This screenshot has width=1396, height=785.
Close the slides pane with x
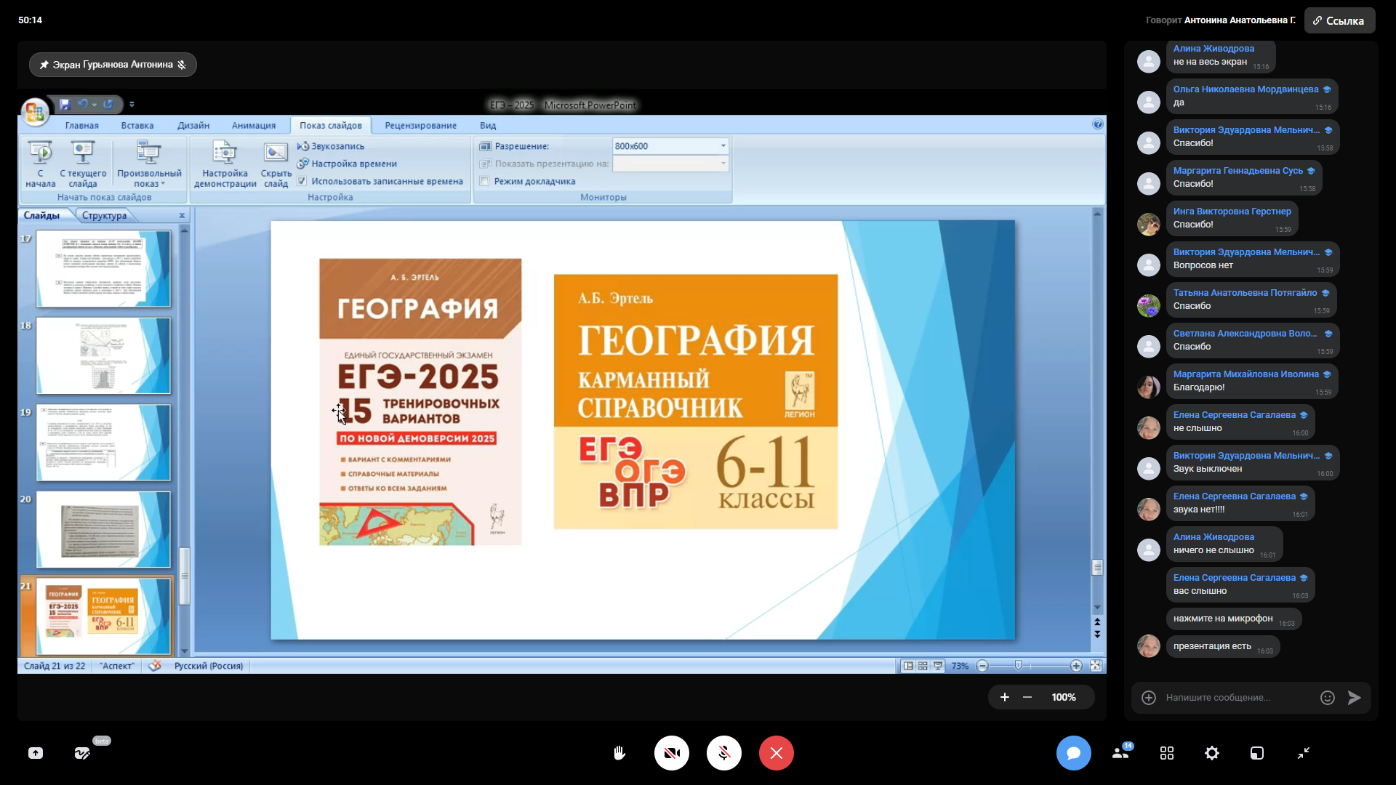pos(182,215)
